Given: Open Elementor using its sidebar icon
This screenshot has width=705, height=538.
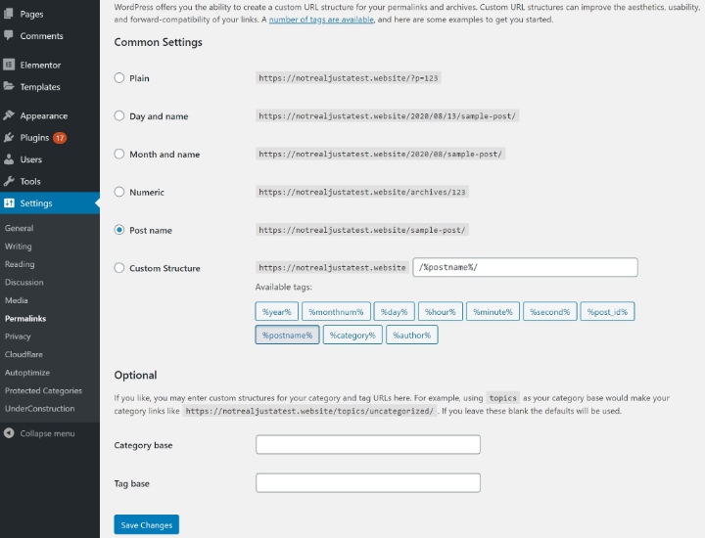Looking at the screenshot, I should tap(9, 65).
